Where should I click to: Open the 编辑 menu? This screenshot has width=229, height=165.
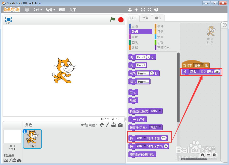coord(50,10)
